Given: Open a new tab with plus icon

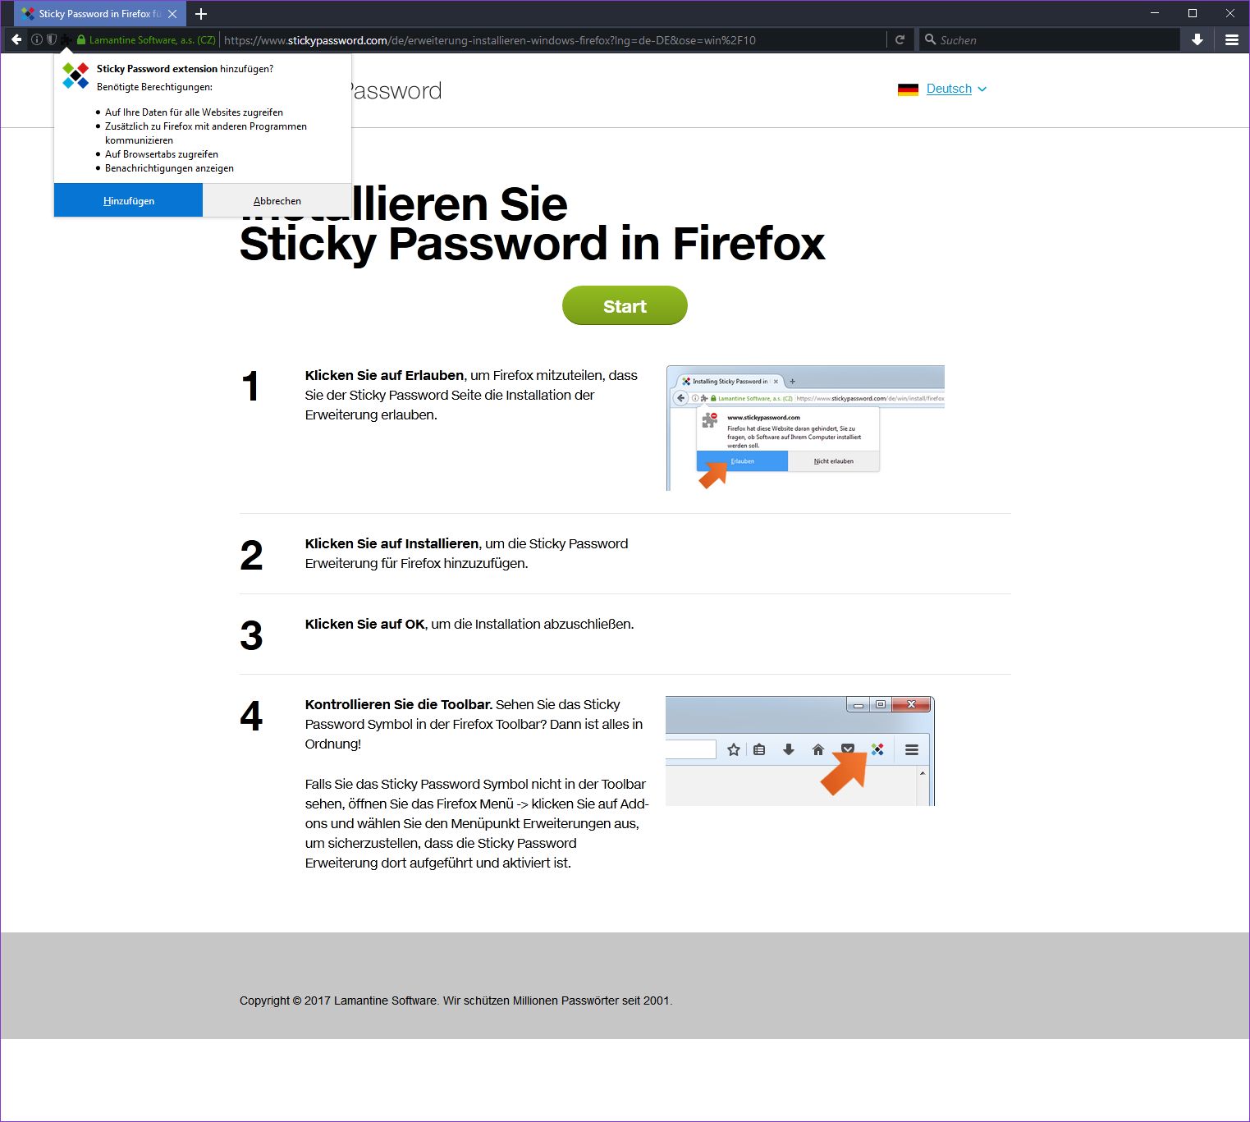Looking at the screenshot, I should click(201, 14).
